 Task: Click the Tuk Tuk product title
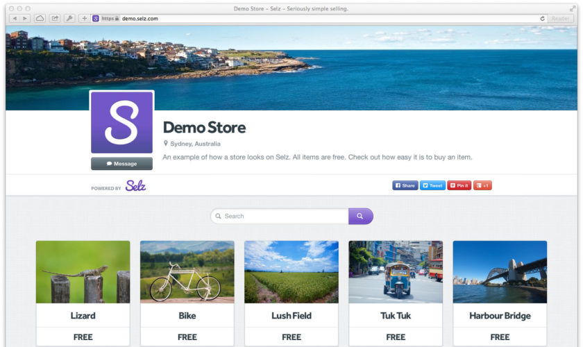point(396,316)
